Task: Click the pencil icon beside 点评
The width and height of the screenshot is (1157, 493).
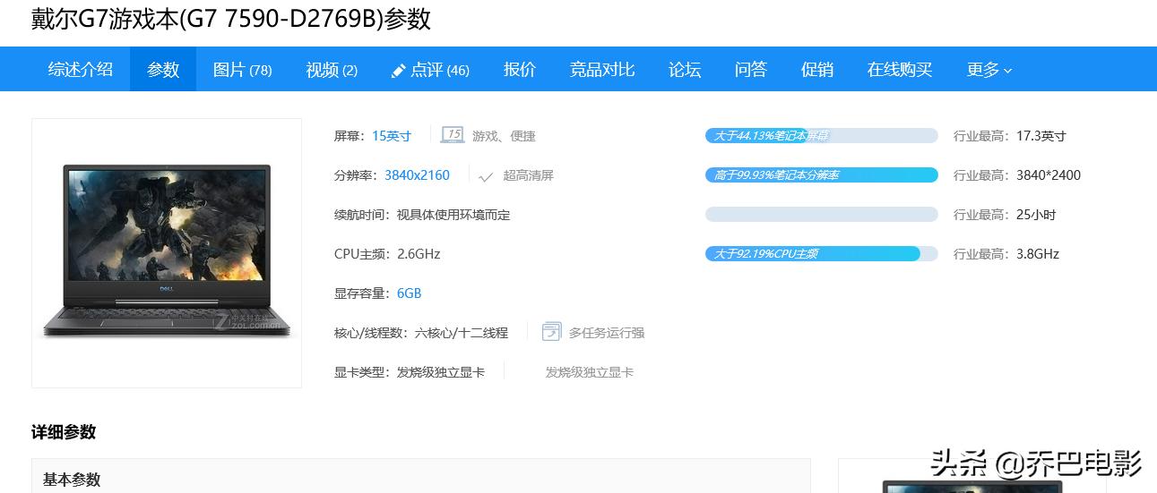Action: [399, 71]
